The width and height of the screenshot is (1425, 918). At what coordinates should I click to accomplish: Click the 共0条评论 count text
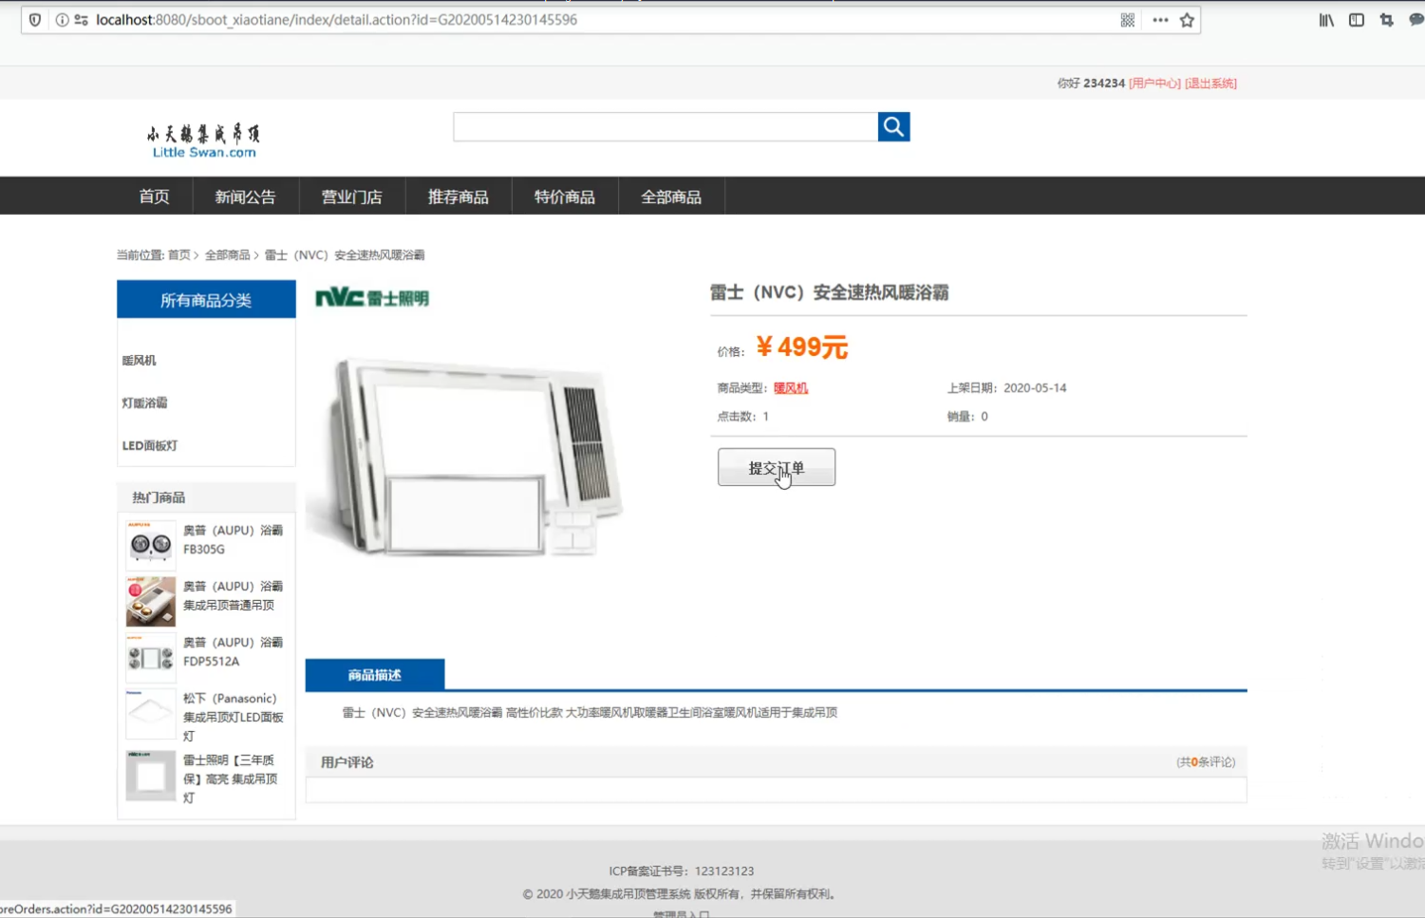[1206, 762]
